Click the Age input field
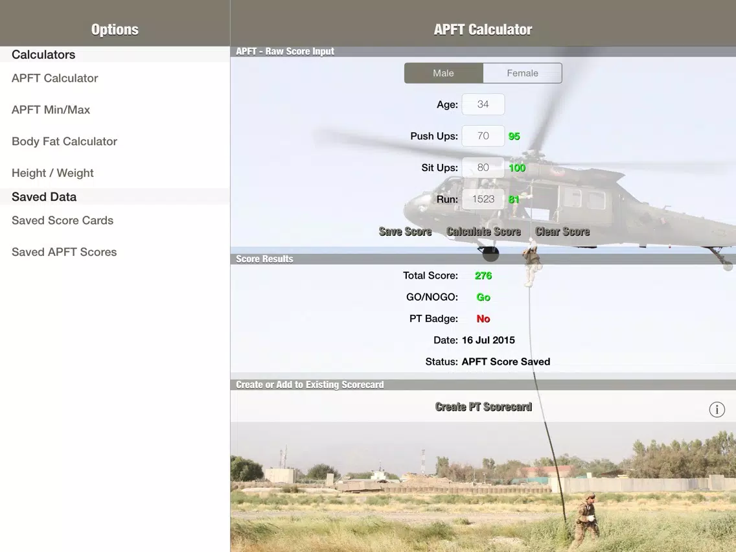The height and width of the screenshot is (552, 736). point(483,104)
